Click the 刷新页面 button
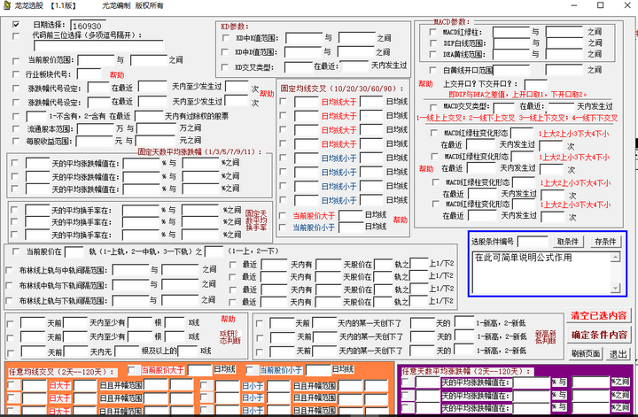Screen dimensions: 638x417 [x=585, y=353]
